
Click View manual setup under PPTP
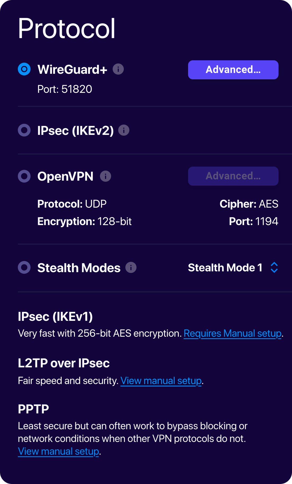coord(58,451)
